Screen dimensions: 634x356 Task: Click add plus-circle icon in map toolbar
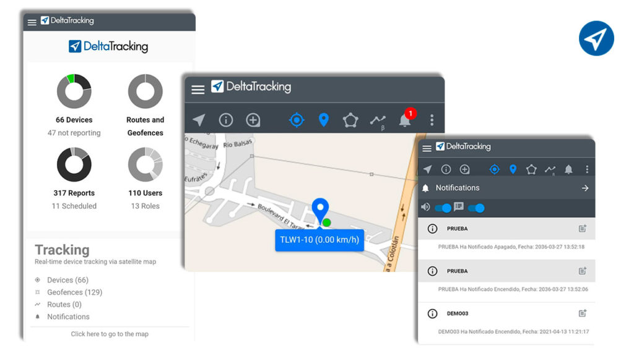click(x=253, y=120)
